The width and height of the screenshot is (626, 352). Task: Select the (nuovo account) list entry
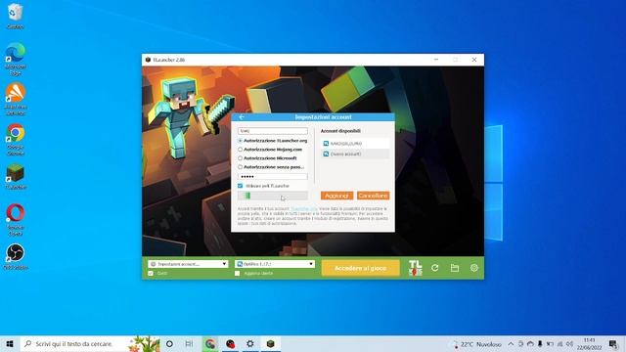click(355, 154)
